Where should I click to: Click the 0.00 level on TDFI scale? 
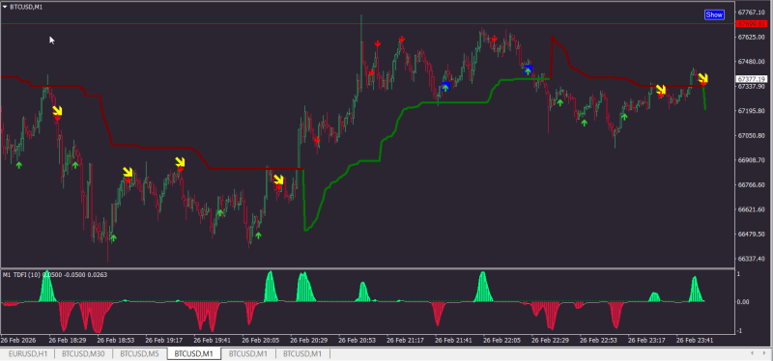tap(744, 302)
